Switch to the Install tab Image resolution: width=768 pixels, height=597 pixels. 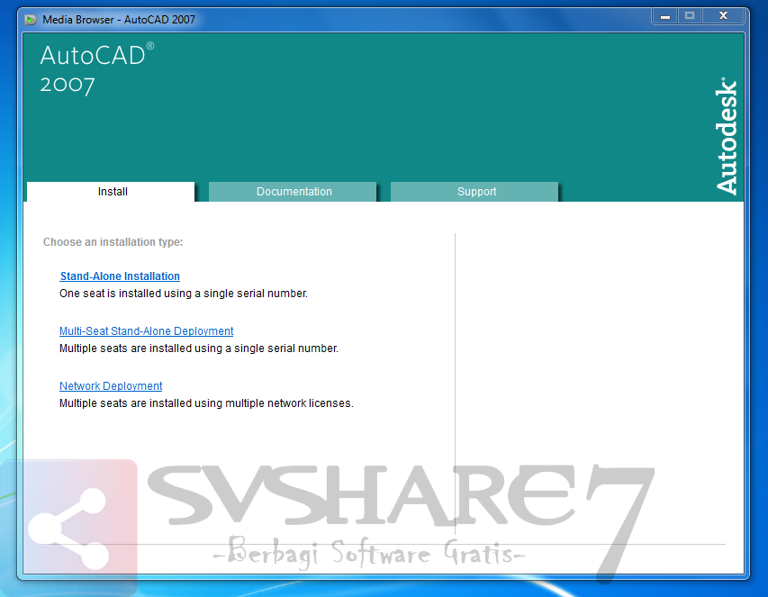click(111, 192)
